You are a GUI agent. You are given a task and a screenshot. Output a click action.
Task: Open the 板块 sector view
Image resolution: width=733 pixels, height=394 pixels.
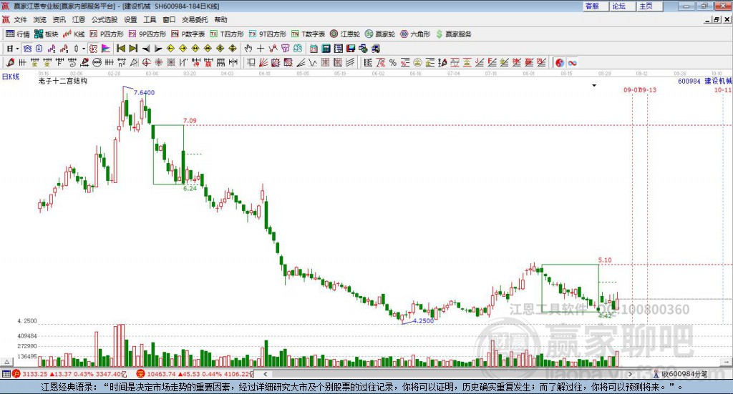pos(46,34)
